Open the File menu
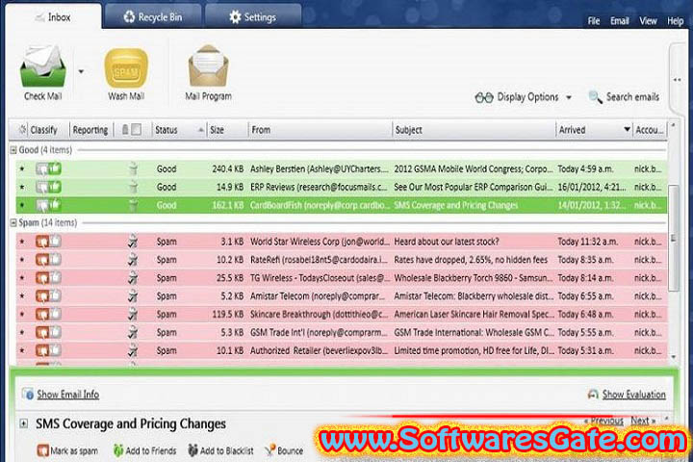Viewport: 693px width, 462px height. [594, 21]
